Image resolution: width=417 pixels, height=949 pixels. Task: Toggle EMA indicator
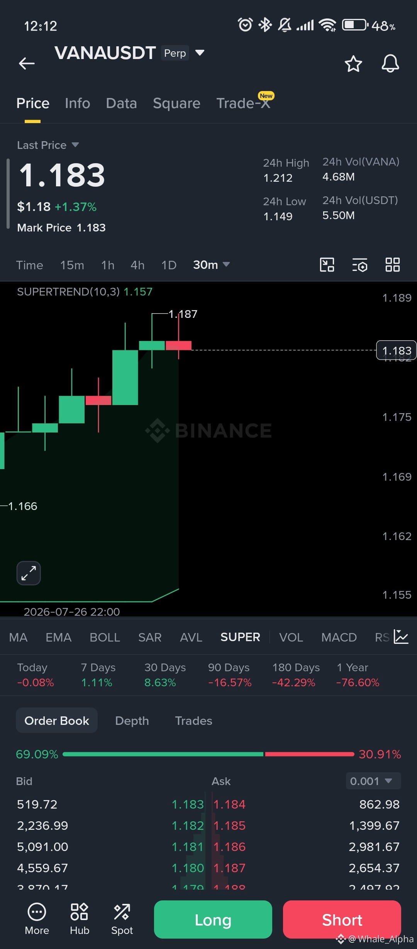coord(59,637)
